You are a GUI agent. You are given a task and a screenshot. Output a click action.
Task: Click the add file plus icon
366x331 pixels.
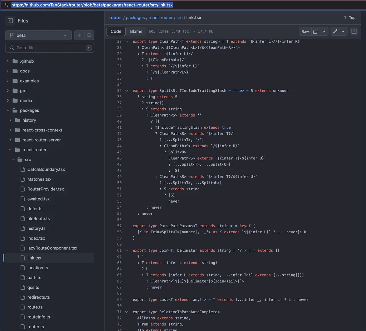pyautogui.click(x=79, y=35)
